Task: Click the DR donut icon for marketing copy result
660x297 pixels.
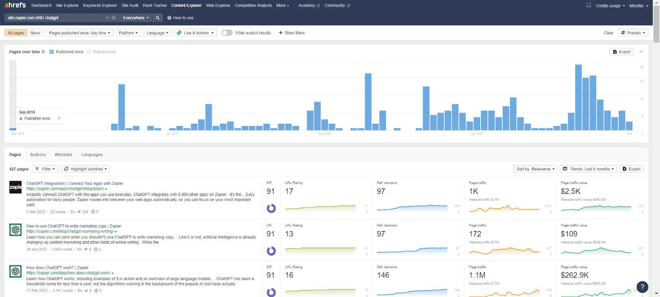Action: point(271,251)
